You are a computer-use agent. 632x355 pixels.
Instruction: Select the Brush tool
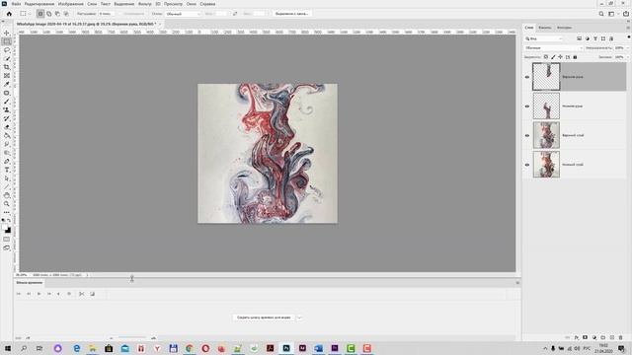(x=7, y=102)
